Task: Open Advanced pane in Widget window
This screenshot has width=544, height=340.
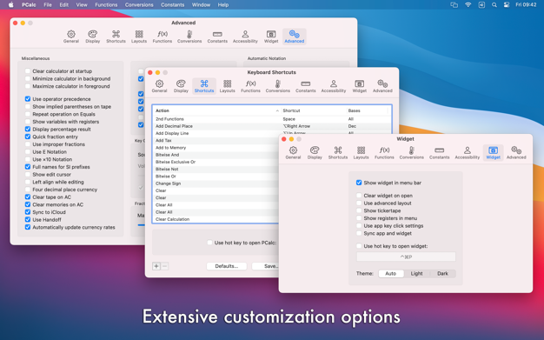Action: click(516, 153)
